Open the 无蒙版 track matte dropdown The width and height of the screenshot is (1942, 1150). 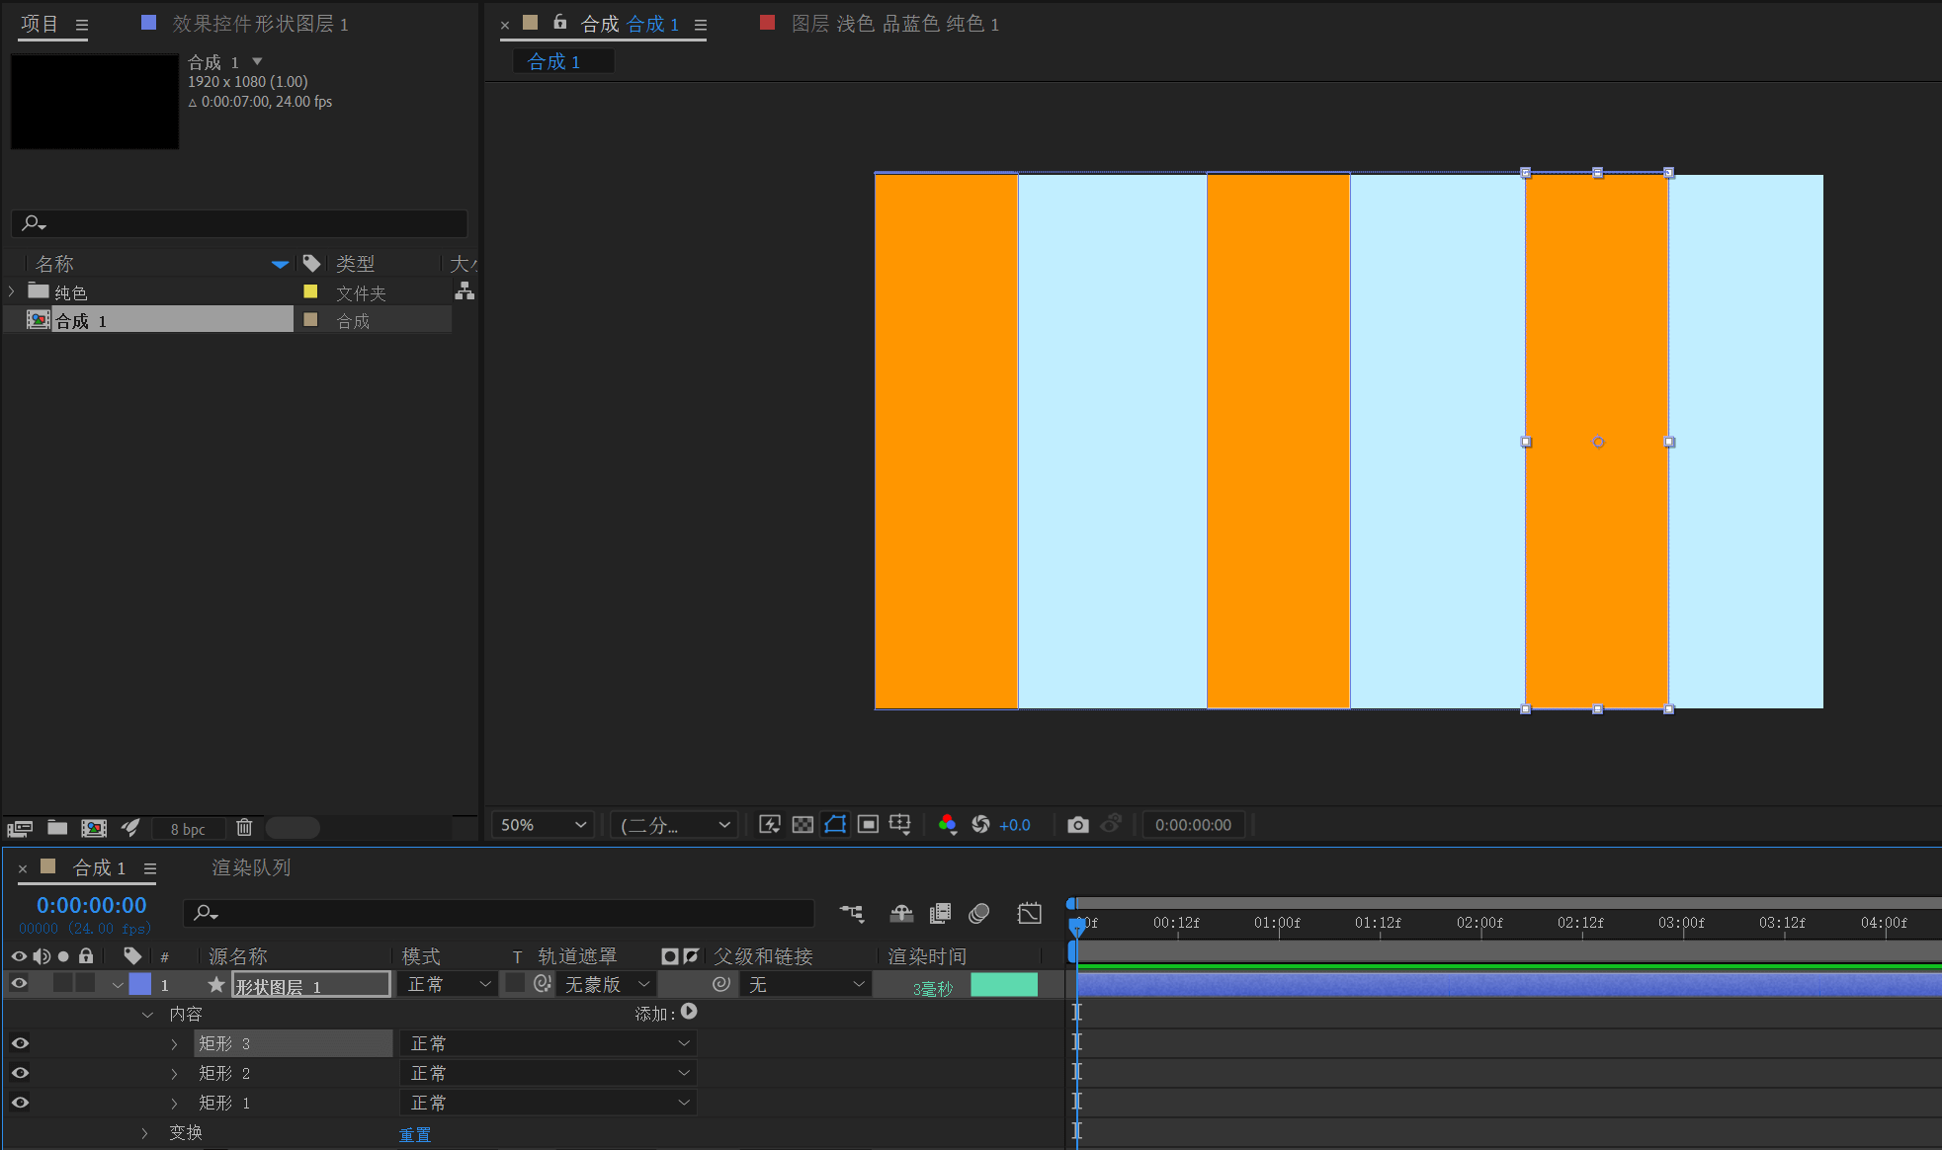pos(607,984)
